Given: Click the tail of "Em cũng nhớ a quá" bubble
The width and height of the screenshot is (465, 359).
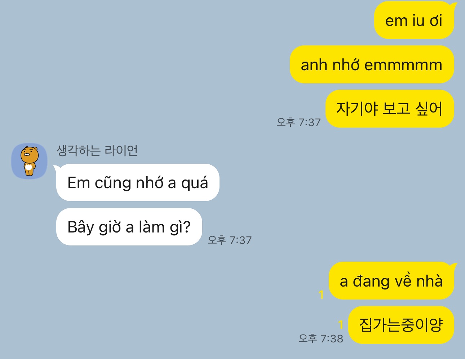Looking at the screenshot, I should point(57,168).
